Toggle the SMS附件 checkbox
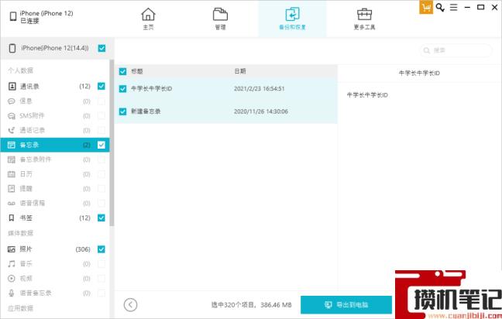This screenshot has height=319, width=502. [x=101, y=115]
